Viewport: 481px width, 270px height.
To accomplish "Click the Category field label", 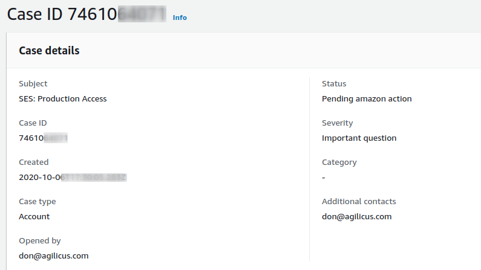I will point(339,162).
